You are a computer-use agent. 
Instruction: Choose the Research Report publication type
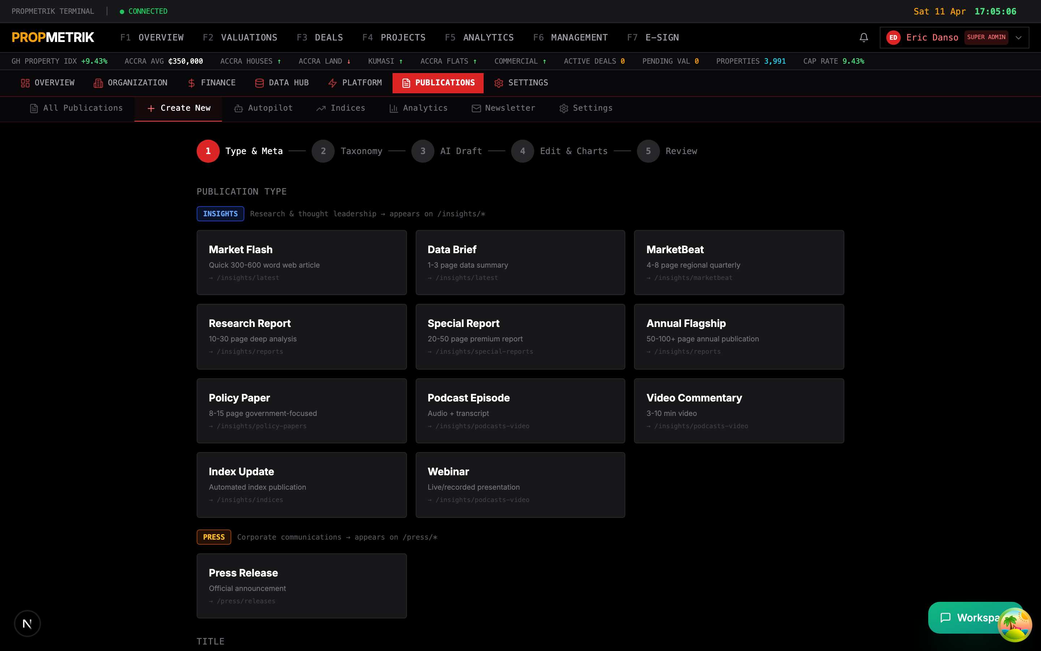(301, 337)
